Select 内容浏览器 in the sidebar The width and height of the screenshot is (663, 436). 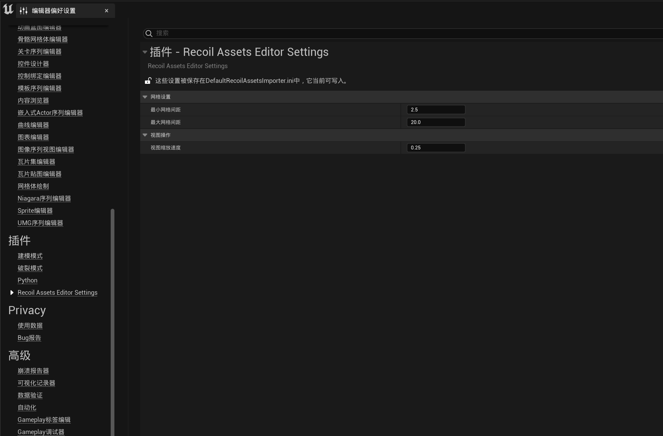[x=33, y=100]
